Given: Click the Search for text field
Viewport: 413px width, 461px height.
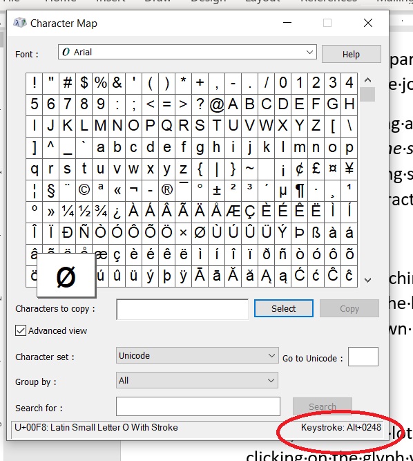Looking at the screenshot, I should click(x=198, y=406).
